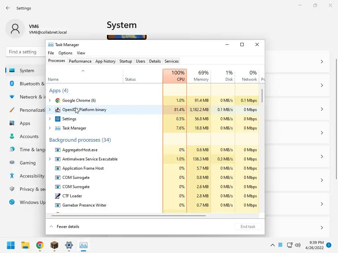Viewport: 338px width, 253px height.
Task: Expand the Antimalware Service Executable group
Action: pyautogui.click(x=50, y=159)
